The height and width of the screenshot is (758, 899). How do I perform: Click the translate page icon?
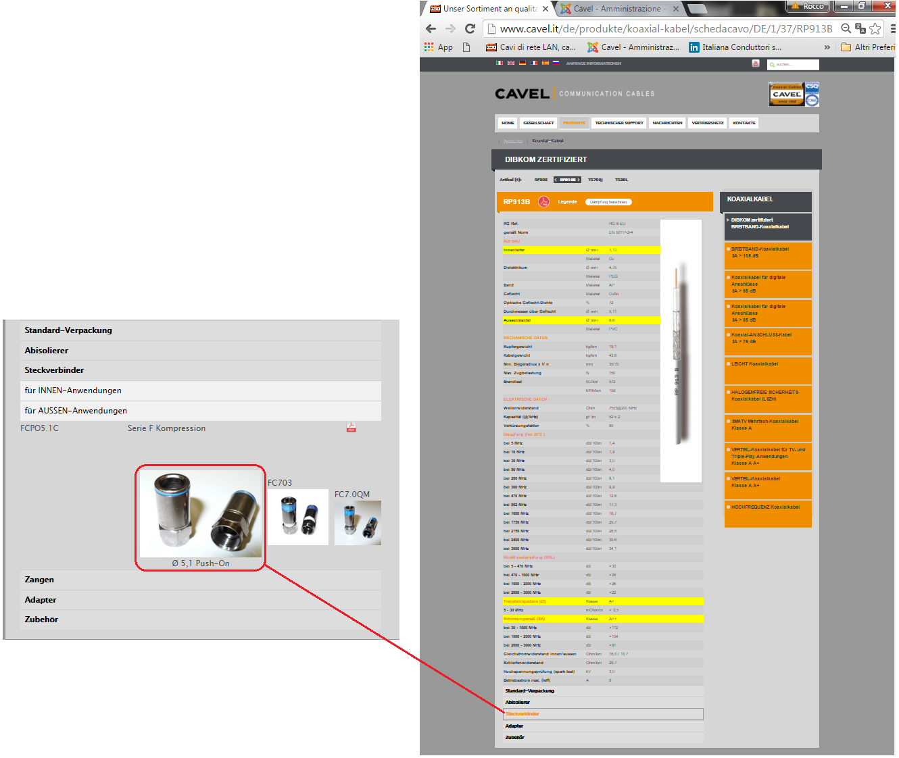click(x=860, y=28)
